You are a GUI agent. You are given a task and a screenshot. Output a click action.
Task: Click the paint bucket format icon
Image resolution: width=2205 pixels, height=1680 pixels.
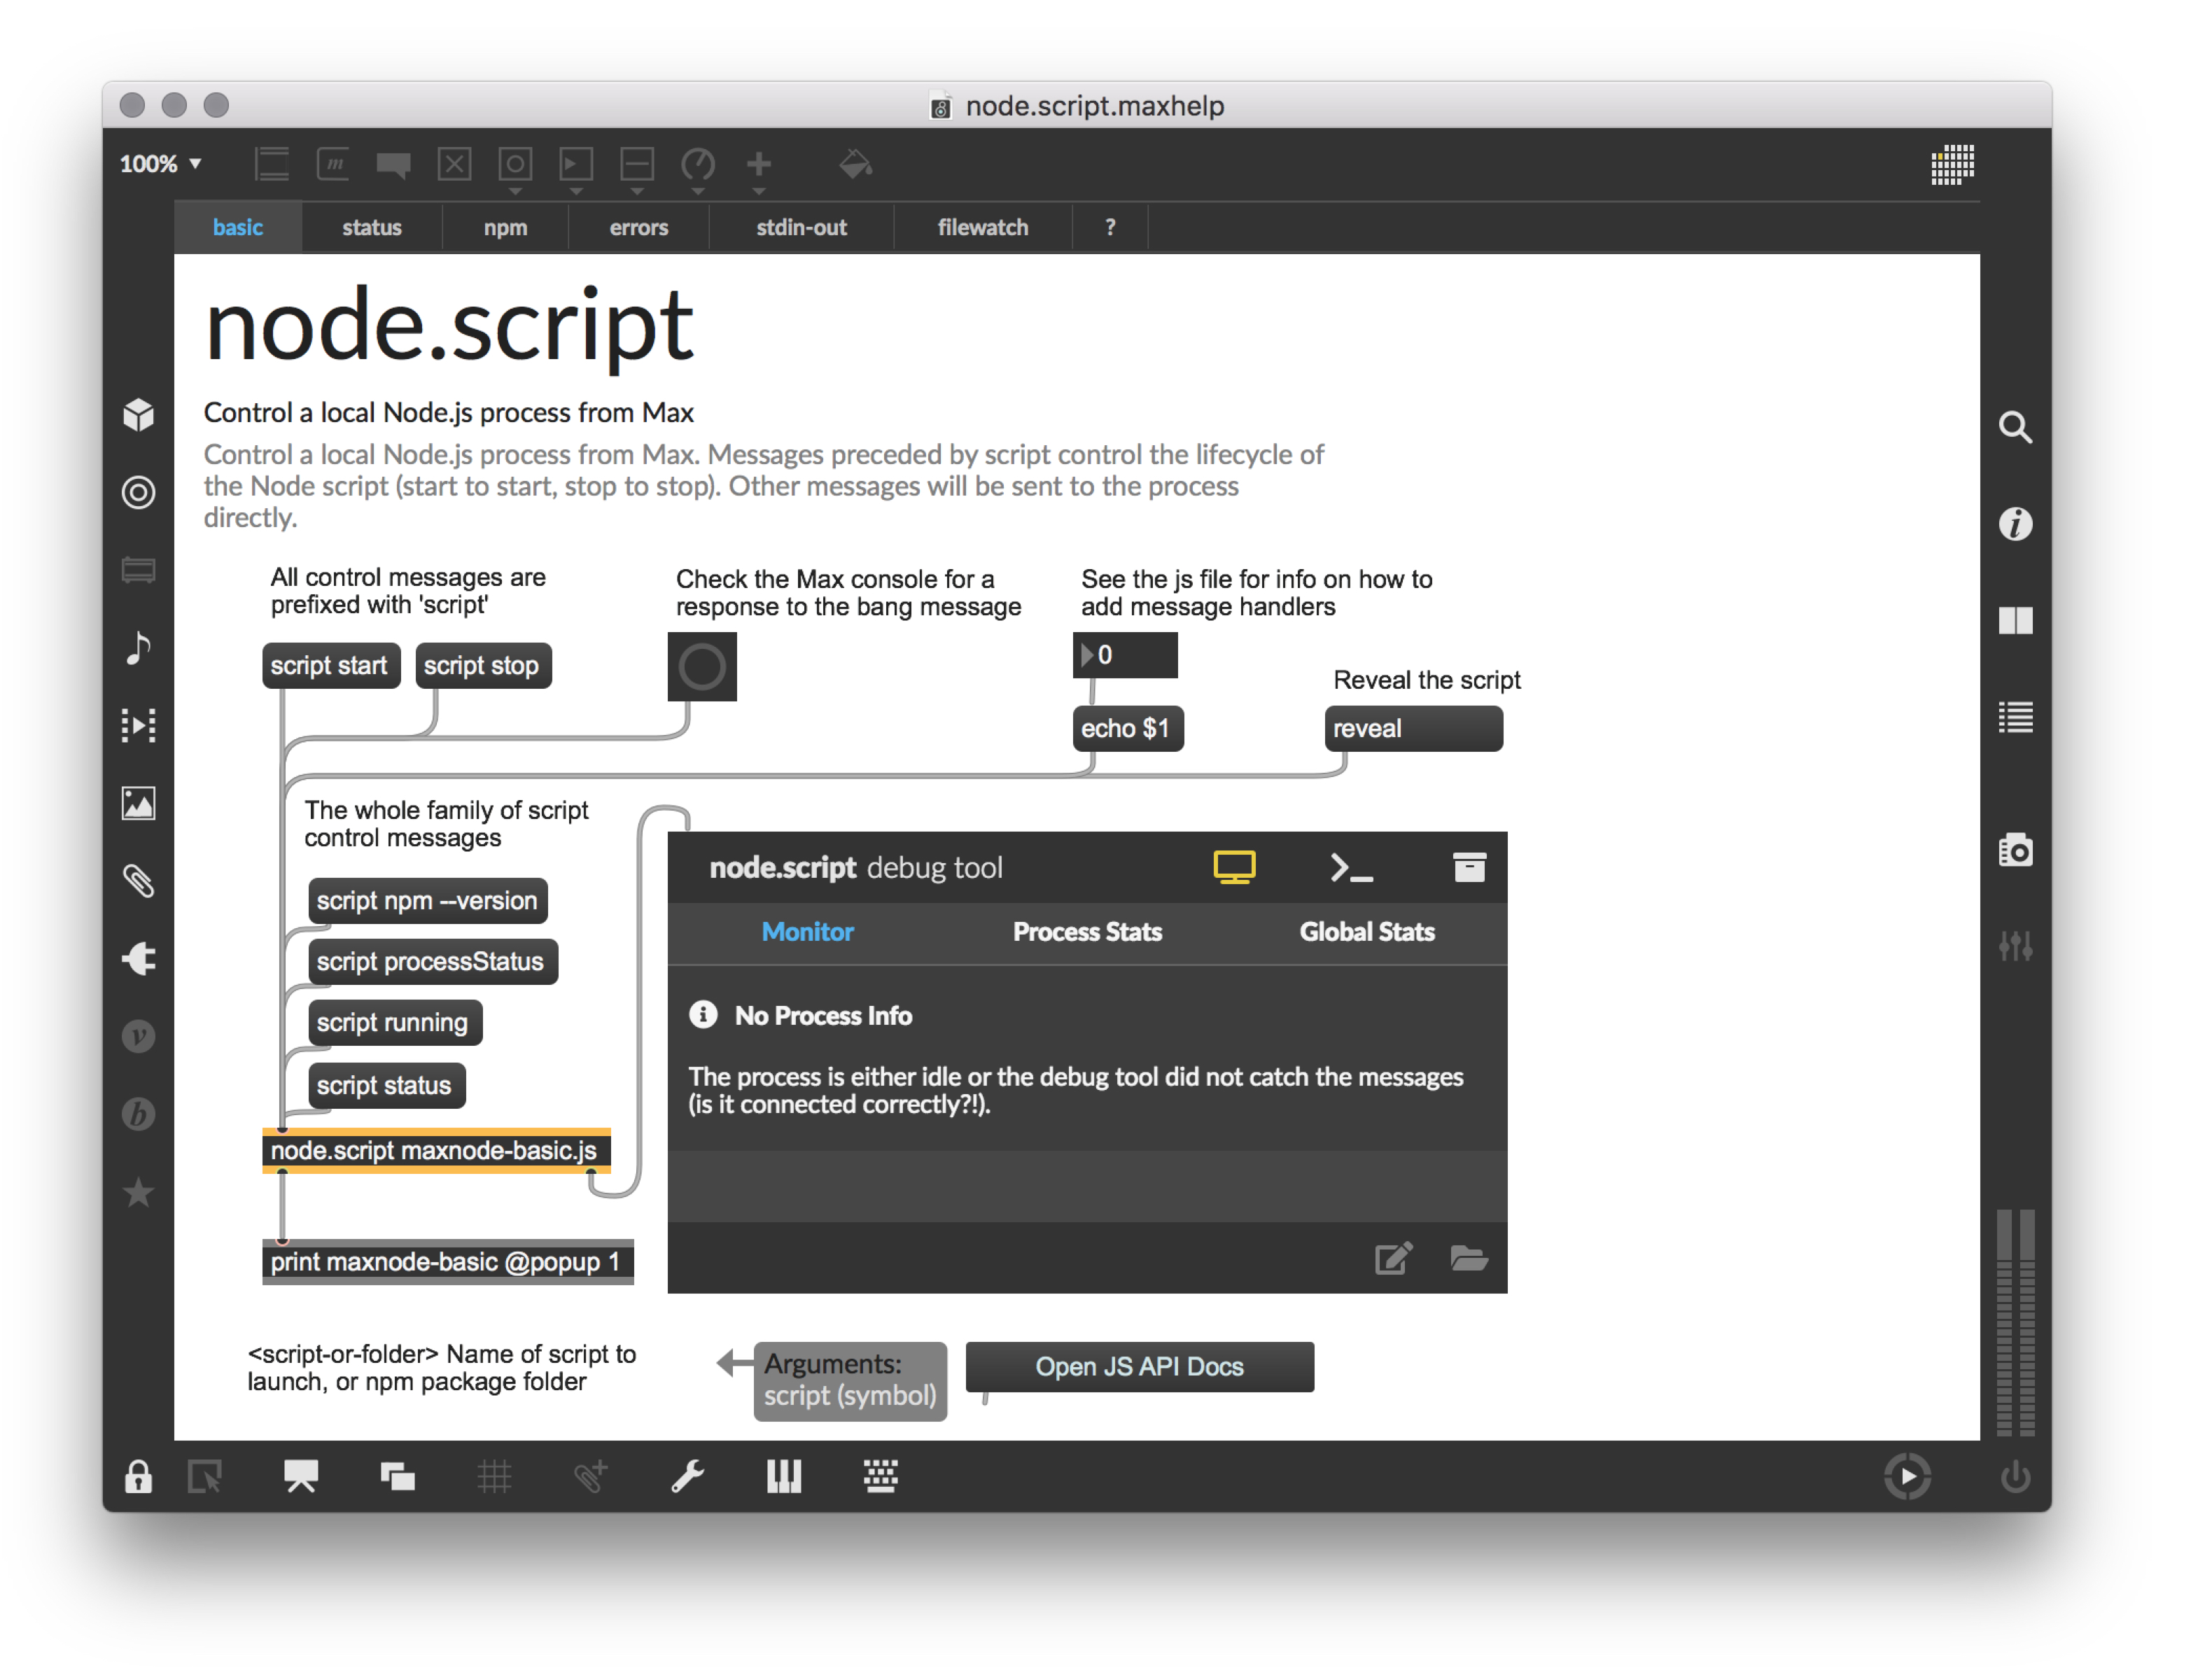pos(855,163)
